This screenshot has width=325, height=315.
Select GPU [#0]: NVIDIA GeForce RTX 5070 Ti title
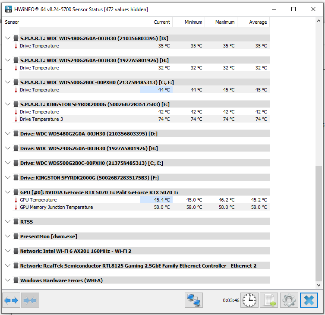[99, 192]
